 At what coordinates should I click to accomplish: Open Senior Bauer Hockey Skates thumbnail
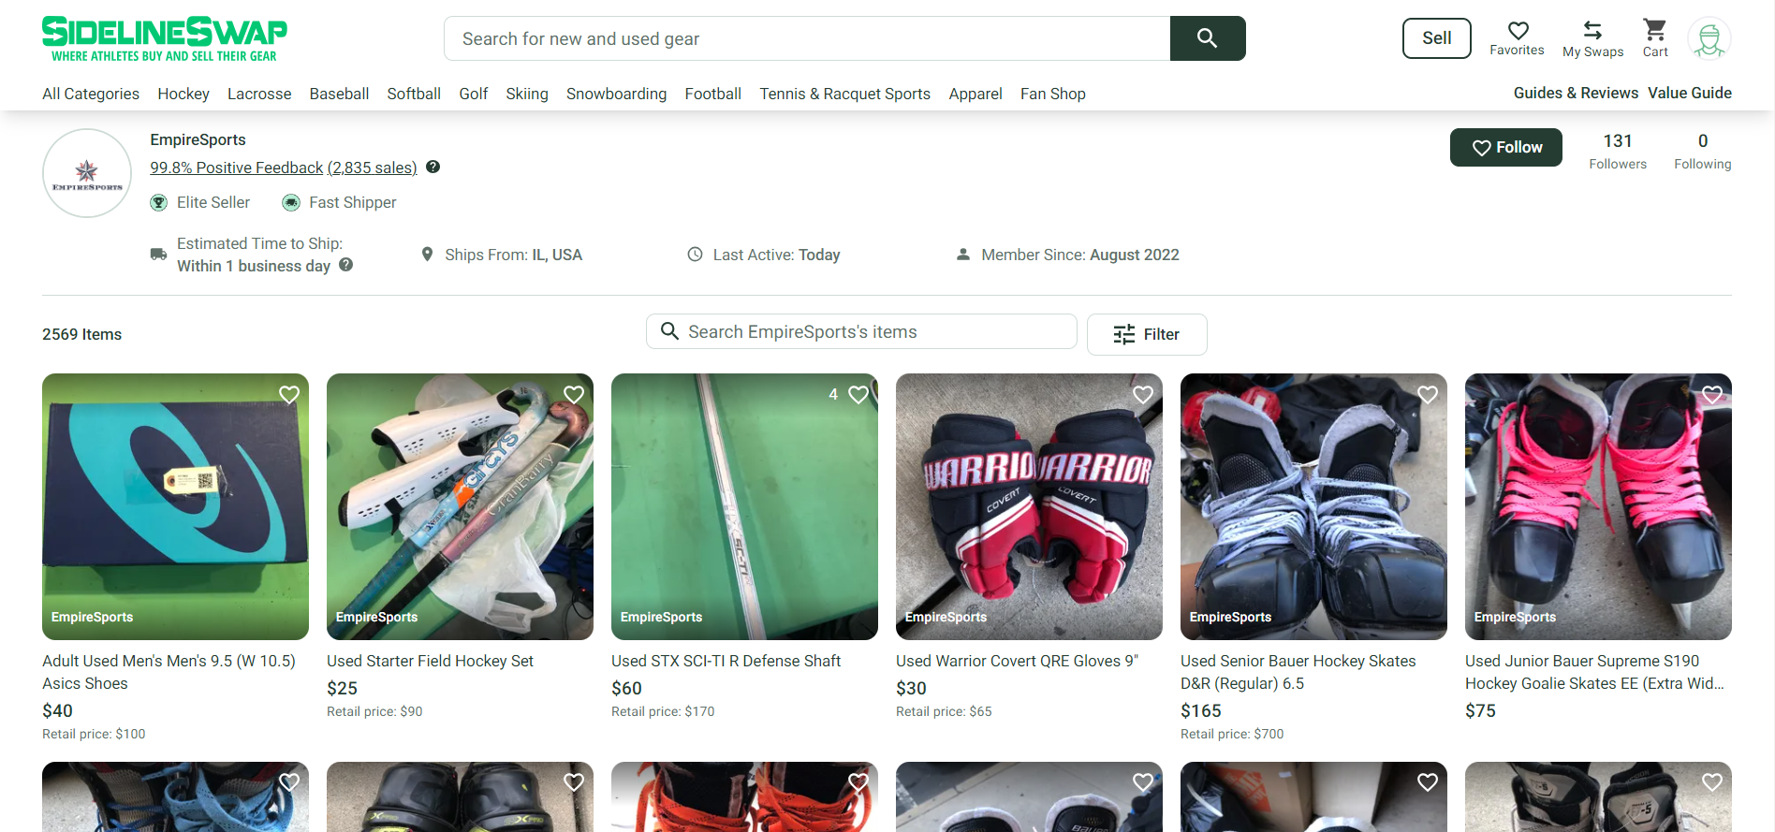pyautogui.click(x=1313, y=506)
